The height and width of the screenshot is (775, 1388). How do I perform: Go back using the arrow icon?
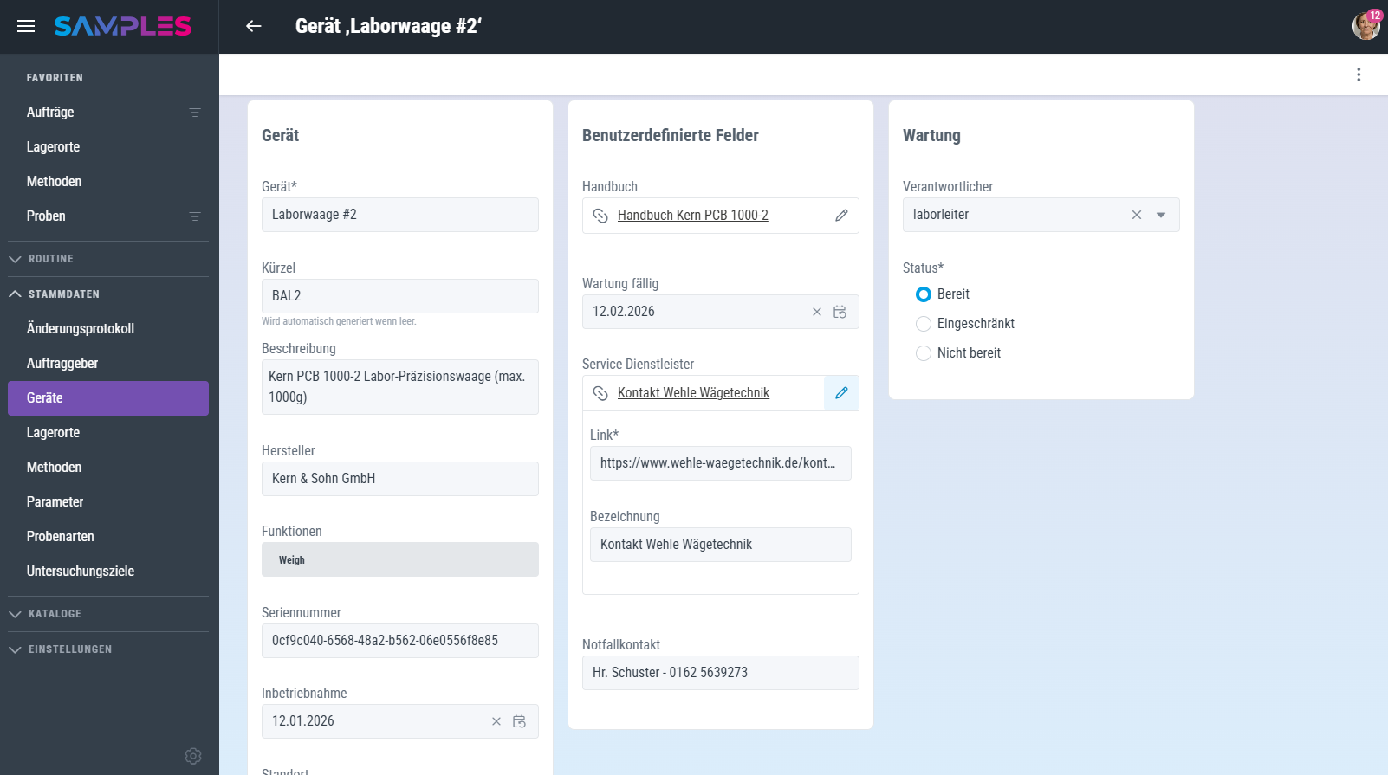point(253,26)
